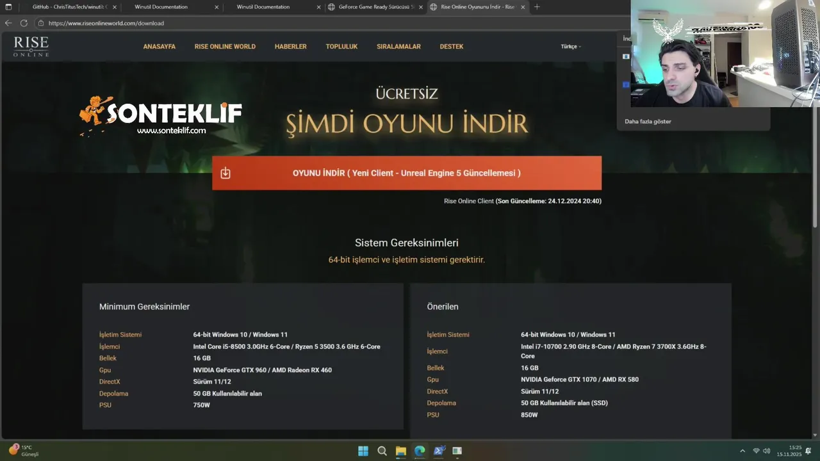Click the site lock icon in address bar
The width and height of the screenshot is (820, 461).
pos(40,23)
